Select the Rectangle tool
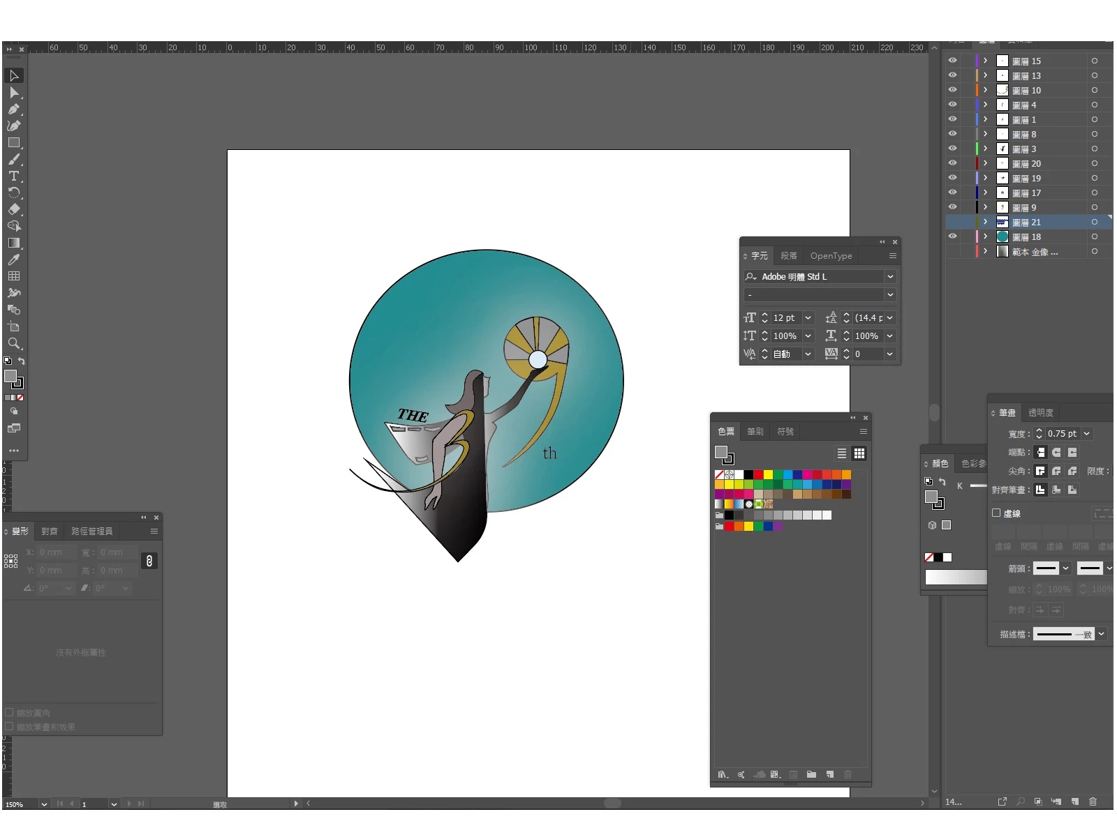This screenshot has height=837, width=1117. [x=14, y=142]
